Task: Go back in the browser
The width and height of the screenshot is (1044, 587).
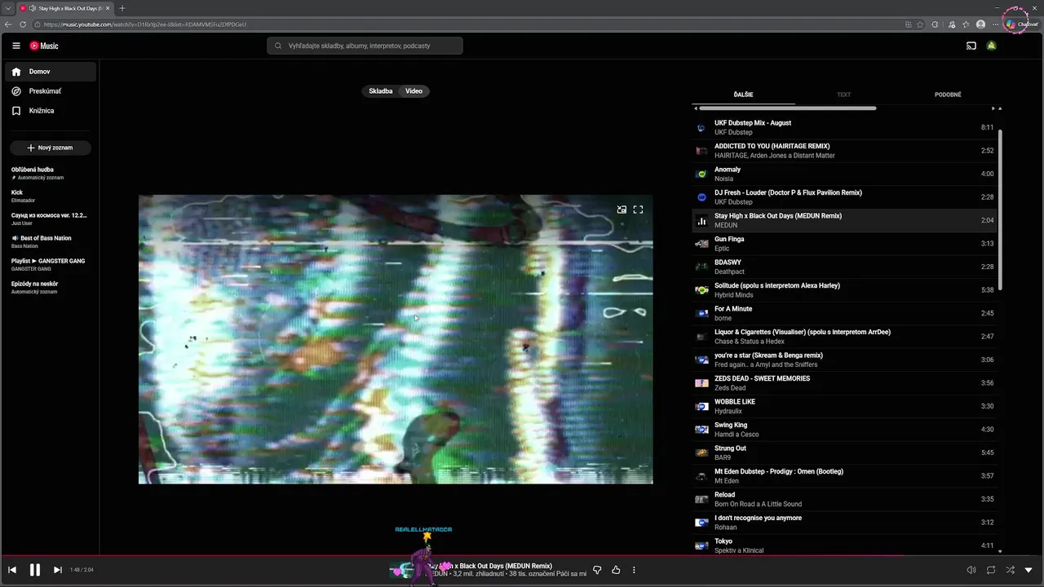Action: [8, 24]
